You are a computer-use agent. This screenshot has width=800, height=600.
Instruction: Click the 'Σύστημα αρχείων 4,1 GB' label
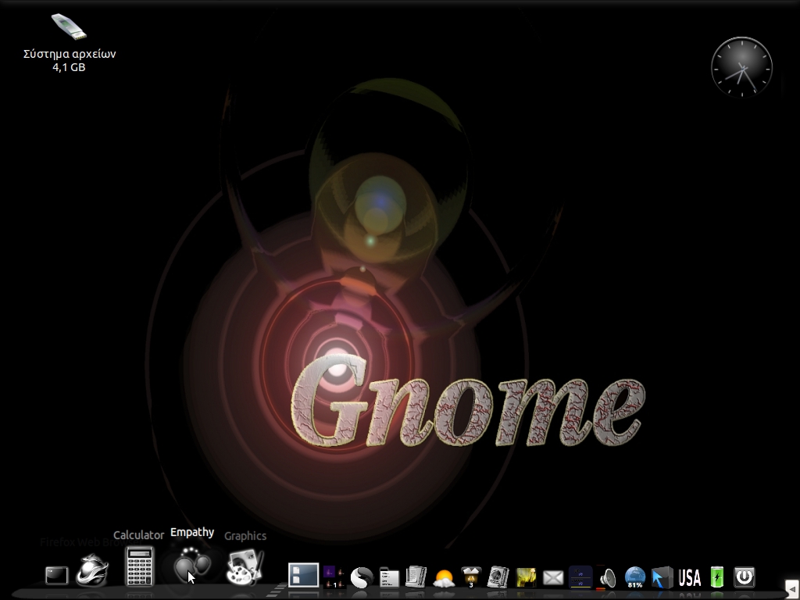(70, 60)
